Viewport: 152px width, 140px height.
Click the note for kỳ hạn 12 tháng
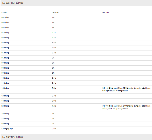pos(126,90)
